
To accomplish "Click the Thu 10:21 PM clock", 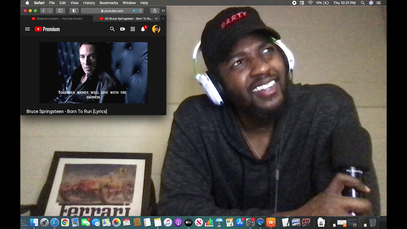I will click(x=344, y=3).
